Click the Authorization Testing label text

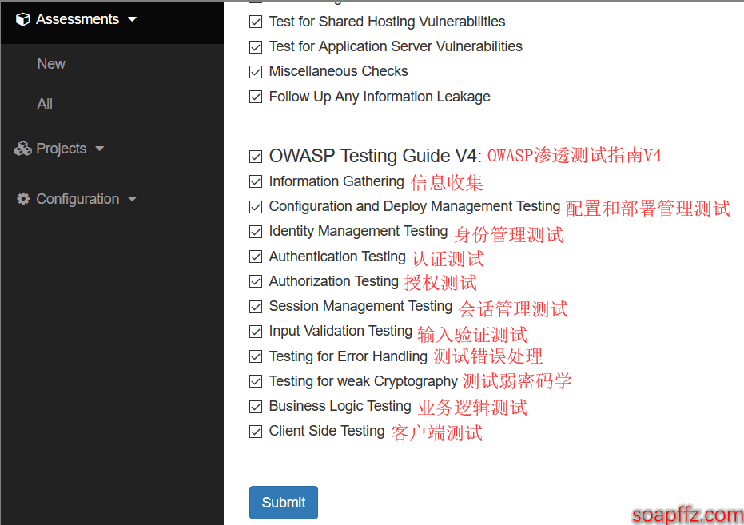coord(333,281)
